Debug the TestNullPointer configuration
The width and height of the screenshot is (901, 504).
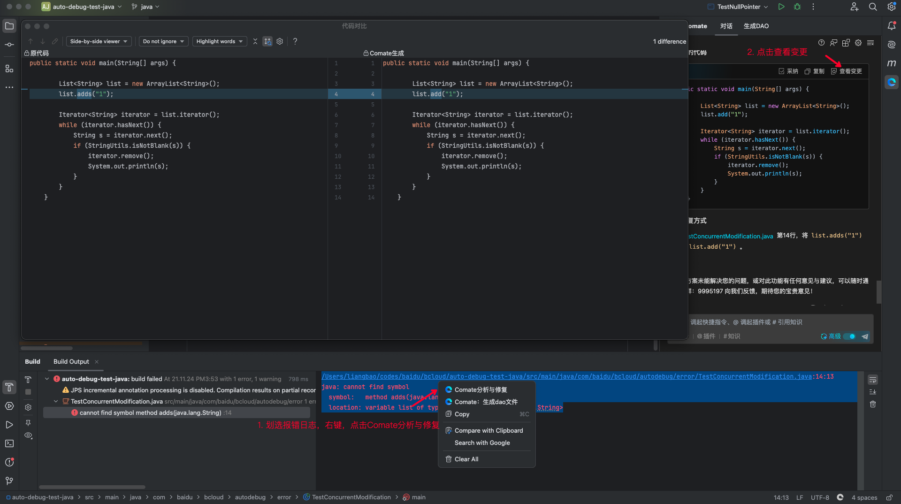point(797,7)
